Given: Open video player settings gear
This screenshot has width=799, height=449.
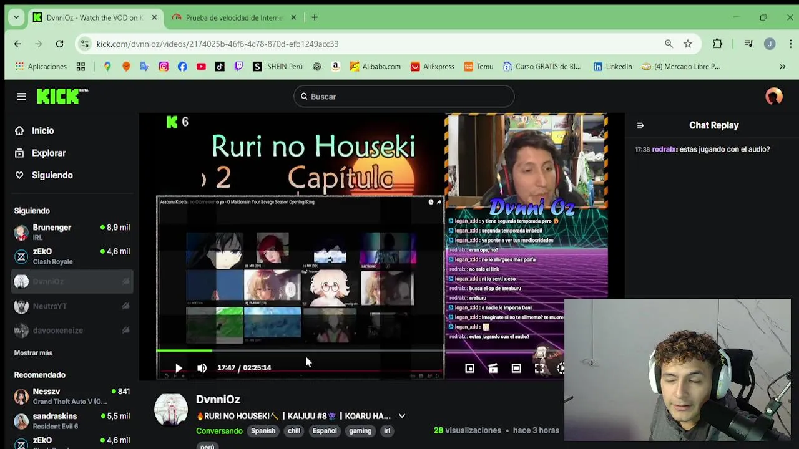Looking at the screenshot, I should (x=561, y=369).
